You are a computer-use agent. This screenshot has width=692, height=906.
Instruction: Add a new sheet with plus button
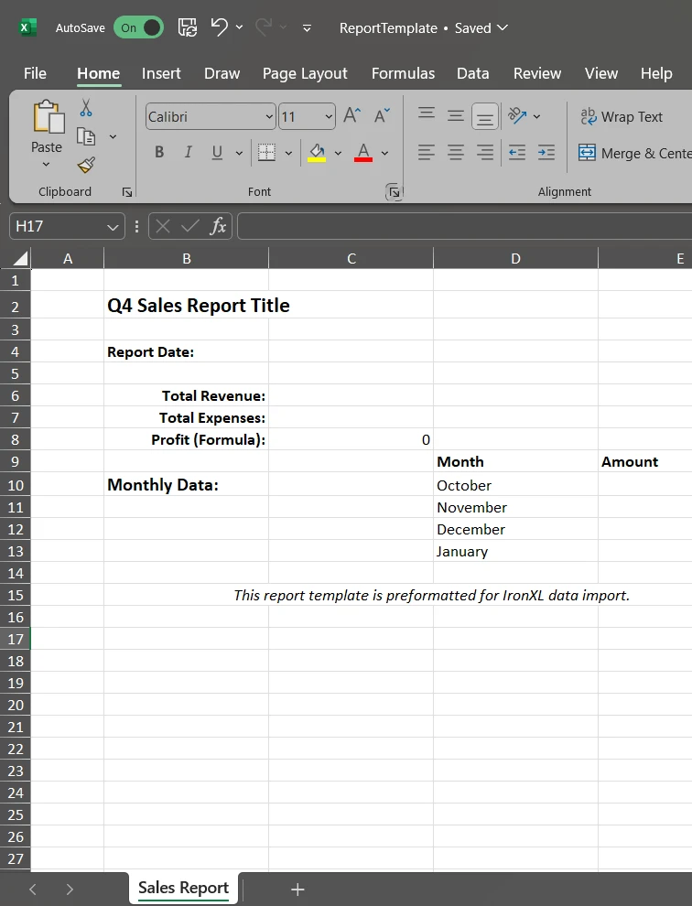pos(297,889)
